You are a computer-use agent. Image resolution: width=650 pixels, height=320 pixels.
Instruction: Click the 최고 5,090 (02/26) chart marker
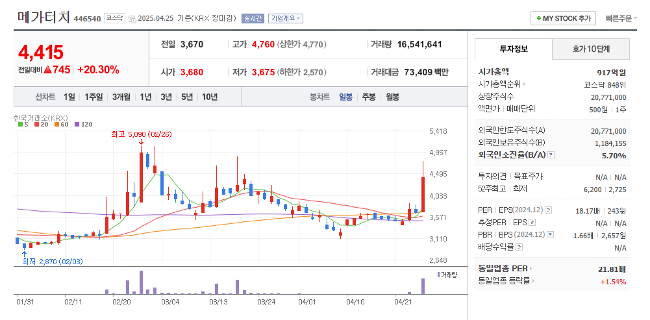click(x=142, y=135)
